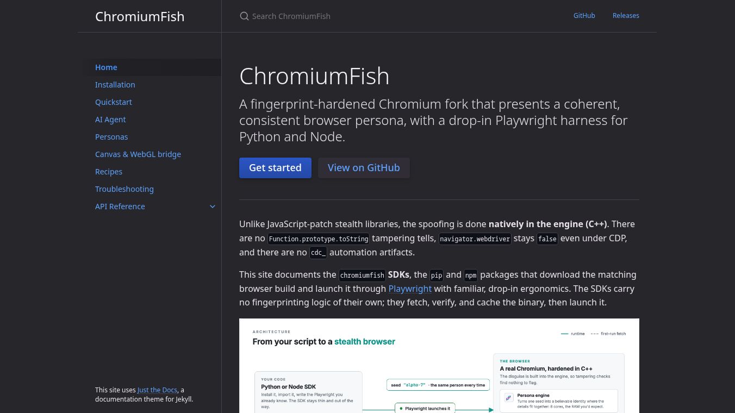Open the Installation page
Image resolution: width=735 pixels, height=413 pixels.
[x=152, y=85]
